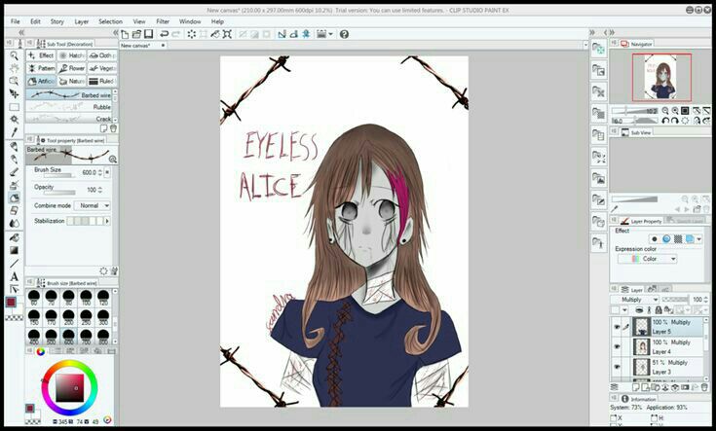Open the Filter menu
The image size is (716, 431).
pos(163,20)
